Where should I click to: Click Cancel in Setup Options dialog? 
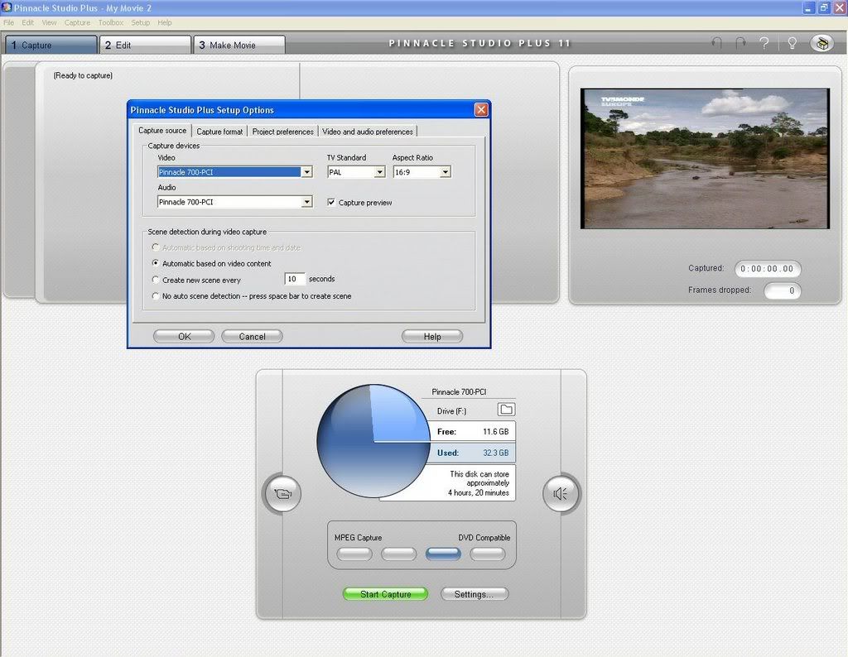252,336
